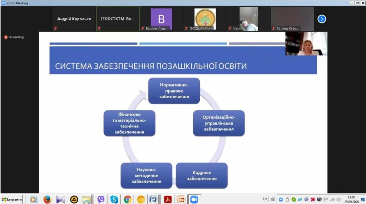This screenshot has height=204, width=366.
Task: Click the active Zoom taskbar button
Action: tap(194, 199)
